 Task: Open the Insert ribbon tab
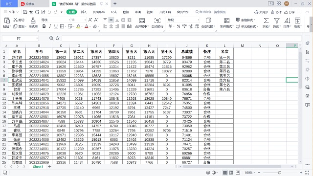(x=84, y=12)
